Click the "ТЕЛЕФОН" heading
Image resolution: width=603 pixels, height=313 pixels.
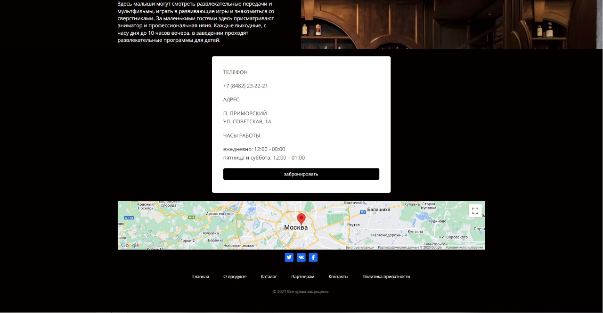236,72
